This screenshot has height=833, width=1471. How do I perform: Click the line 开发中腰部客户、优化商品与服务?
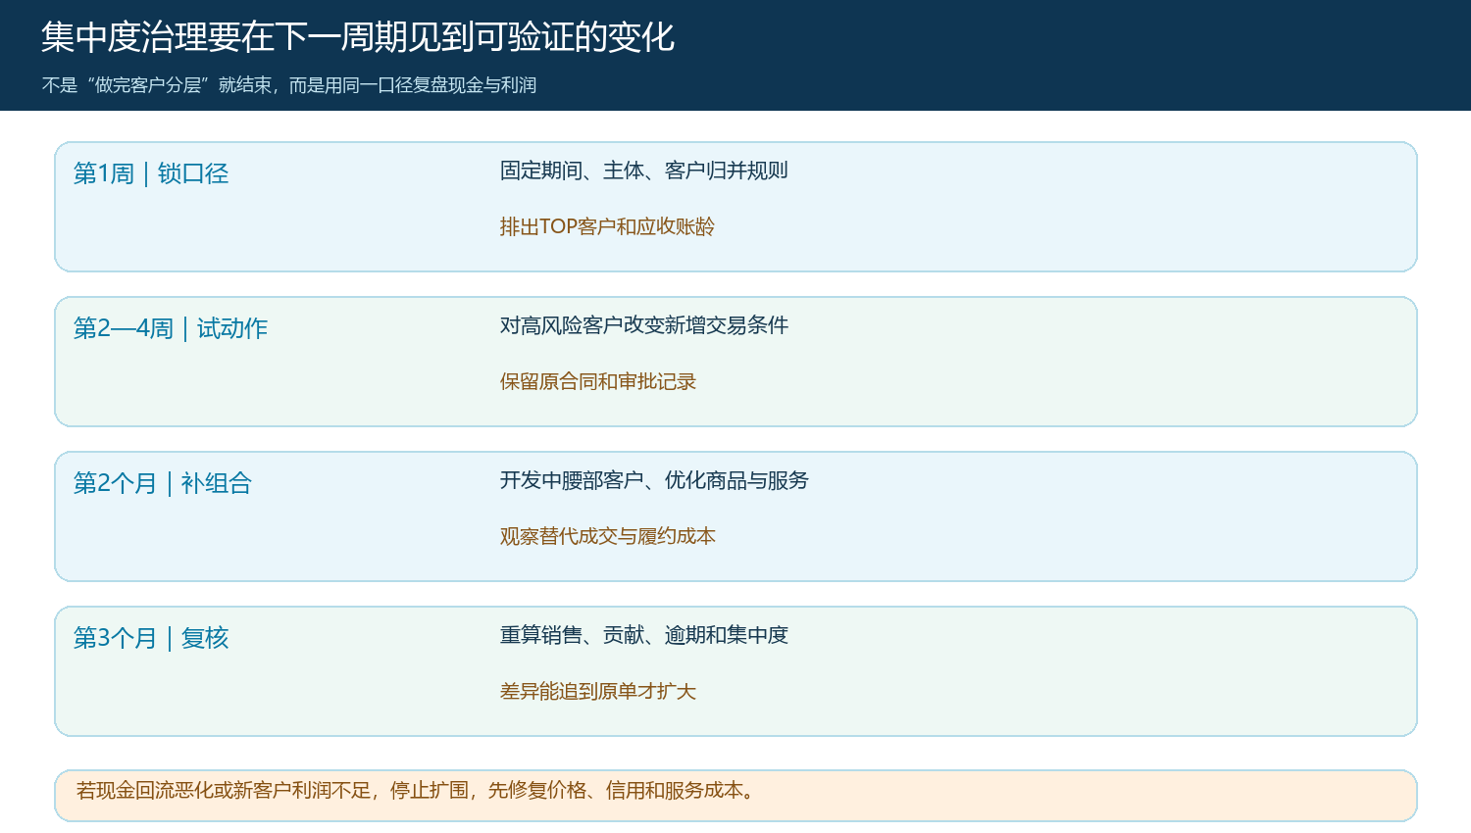654,480
